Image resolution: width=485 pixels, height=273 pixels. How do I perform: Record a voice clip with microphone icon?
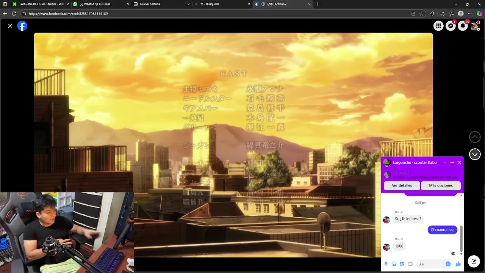pos(386,264)
